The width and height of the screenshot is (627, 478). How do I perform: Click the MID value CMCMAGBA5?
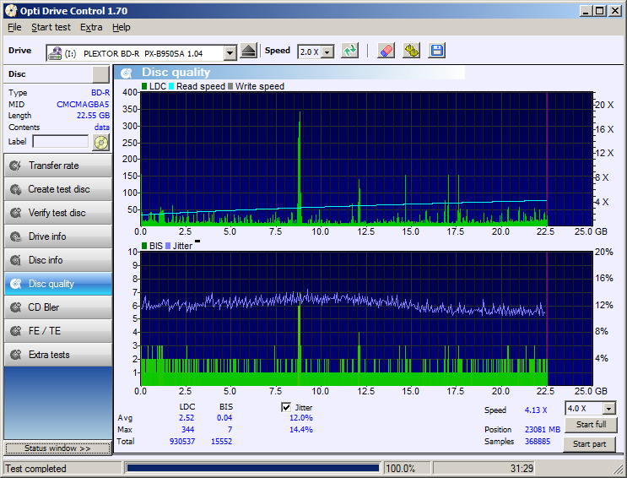[83, 104]
